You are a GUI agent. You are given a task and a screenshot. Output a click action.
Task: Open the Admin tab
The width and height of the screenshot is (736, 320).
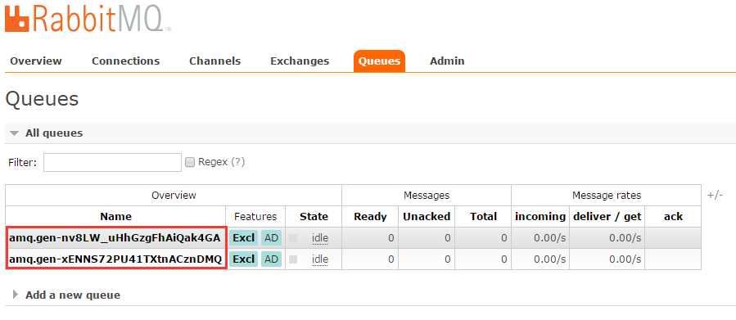[447, 61]
